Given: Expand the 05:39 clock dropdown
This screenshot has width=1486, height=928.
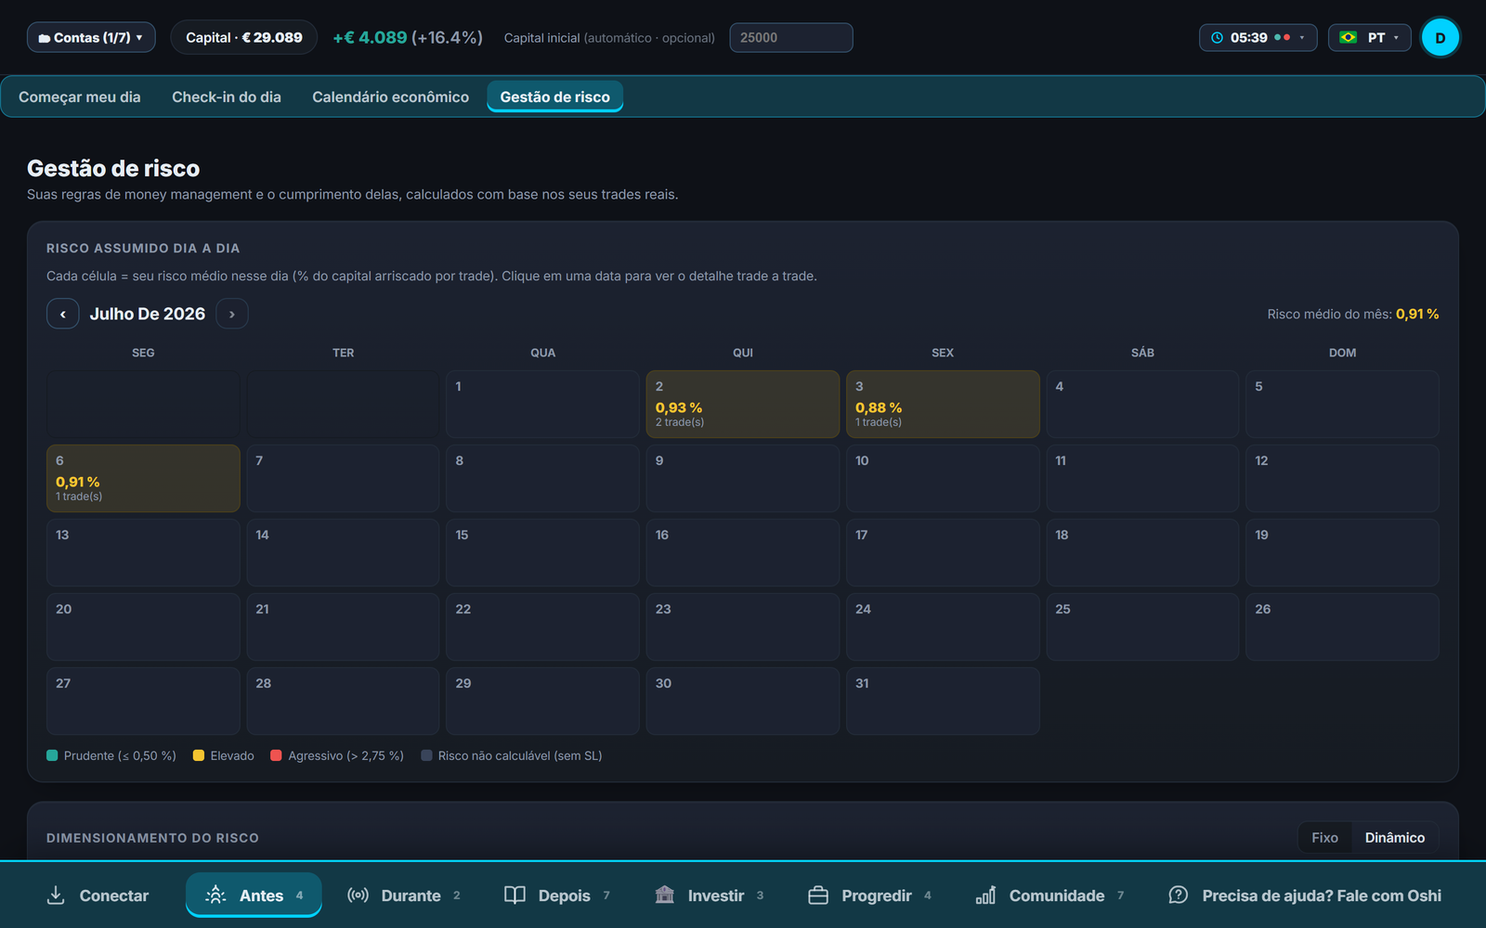Looking at the screenshot, I should tap(1258, 37).
